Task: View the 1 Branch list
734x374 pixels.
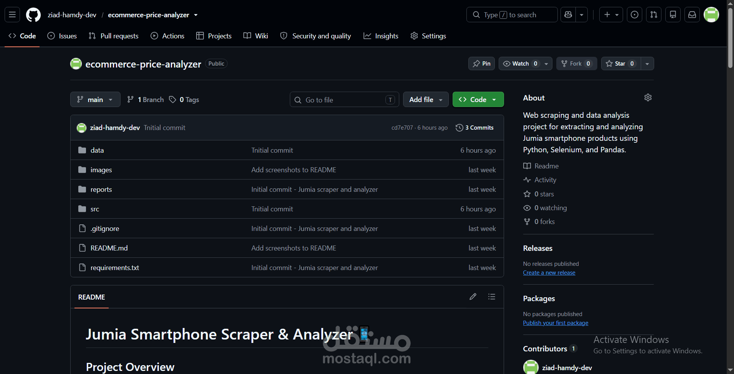Action: (145, 100)
